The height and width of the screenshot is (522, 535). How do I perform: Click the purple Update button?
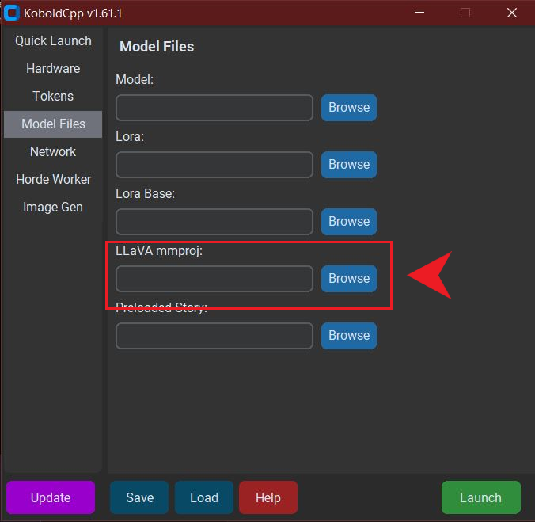pyautogui.click(x=51, y=497)
